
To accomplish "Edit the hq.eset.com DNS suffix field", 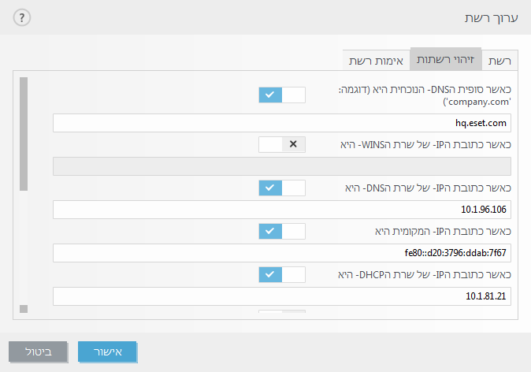I will (x=282, y=123).
